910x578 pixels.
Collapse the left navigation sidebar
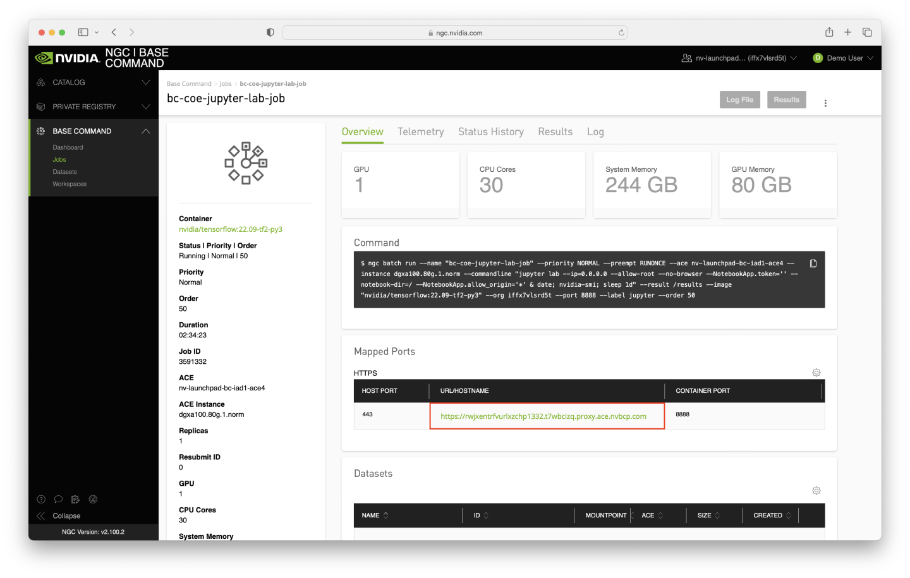coord(59,515)
